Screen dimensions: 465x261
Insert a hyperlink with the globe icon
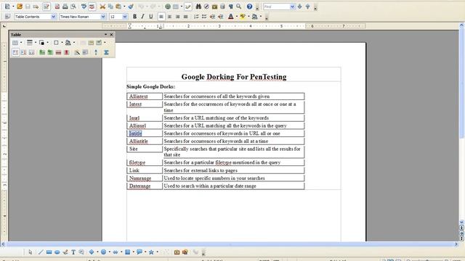tap(168, 7)
